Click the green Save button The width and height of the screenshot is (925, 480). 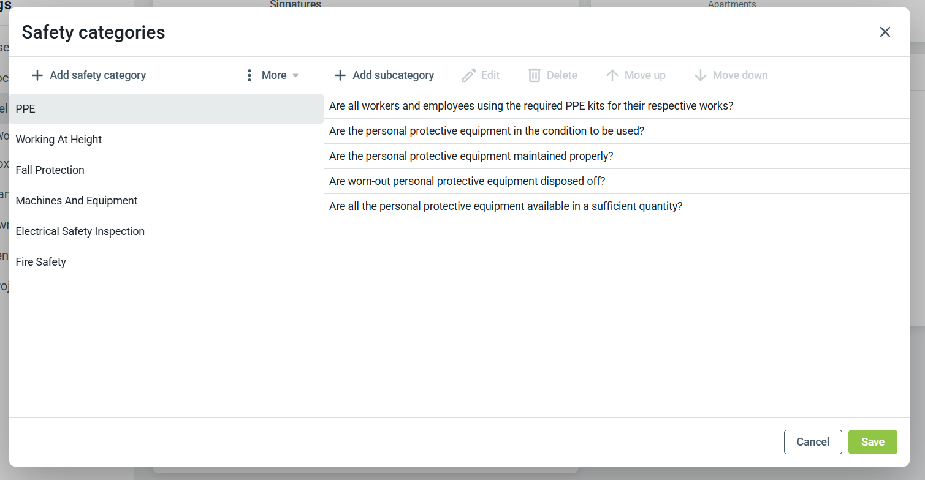873,442
